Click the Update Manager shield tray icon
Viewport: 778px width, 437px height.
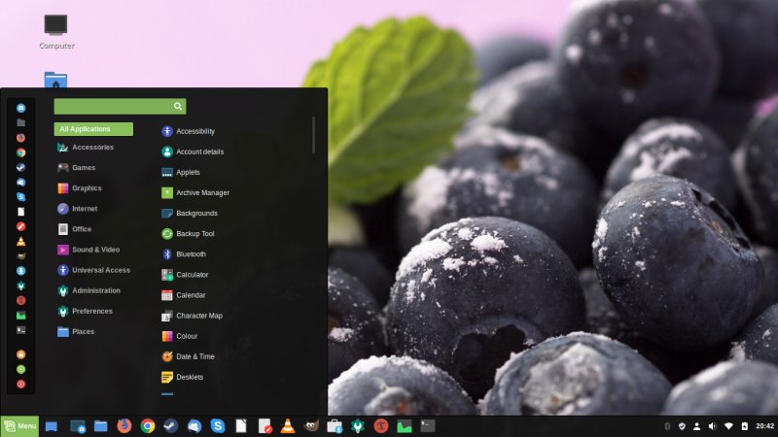pos(683,426)
